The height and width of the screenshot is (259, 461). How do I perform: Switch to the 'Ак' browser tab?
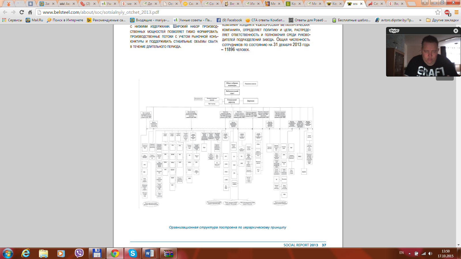coord(67,4)
